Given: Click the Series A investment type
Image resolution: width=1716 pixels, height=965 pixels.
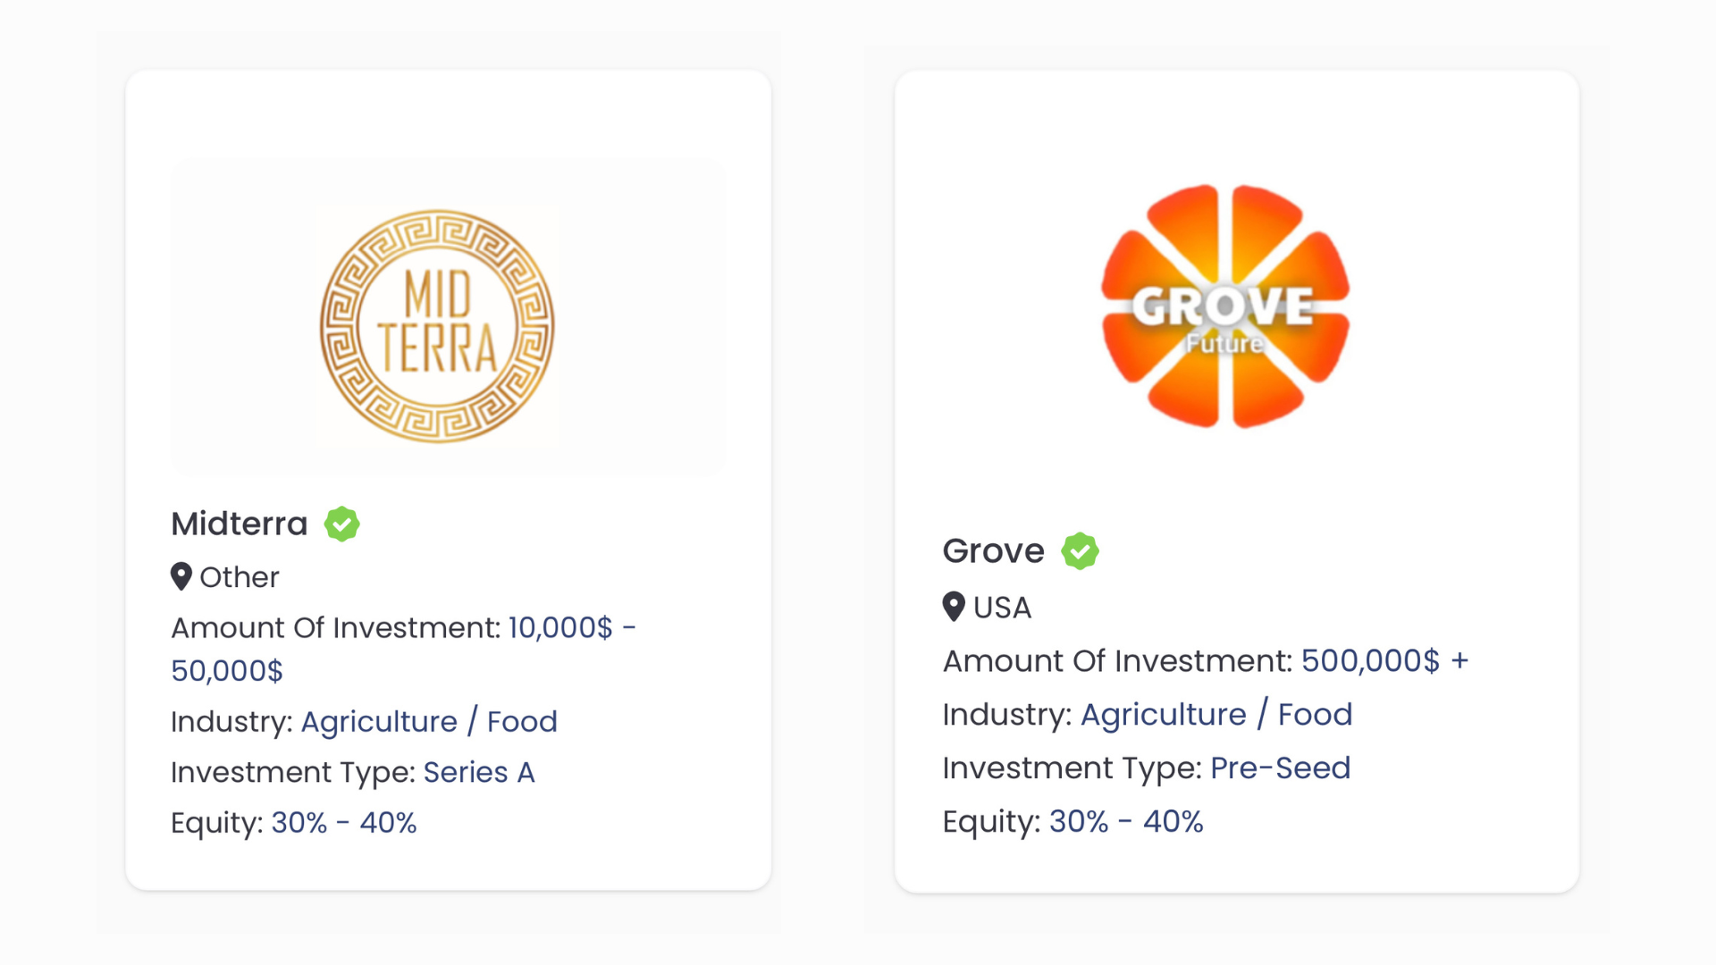Looking at the screenshot, I should [480, 772].
